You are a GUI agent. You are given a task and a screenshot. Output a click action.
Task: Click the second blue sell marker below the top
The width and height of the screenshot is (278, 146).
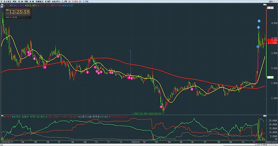point(259,27)
